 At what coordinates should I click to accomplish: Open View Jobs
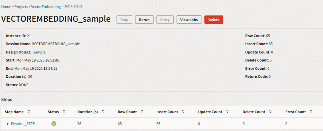[189, 20]
